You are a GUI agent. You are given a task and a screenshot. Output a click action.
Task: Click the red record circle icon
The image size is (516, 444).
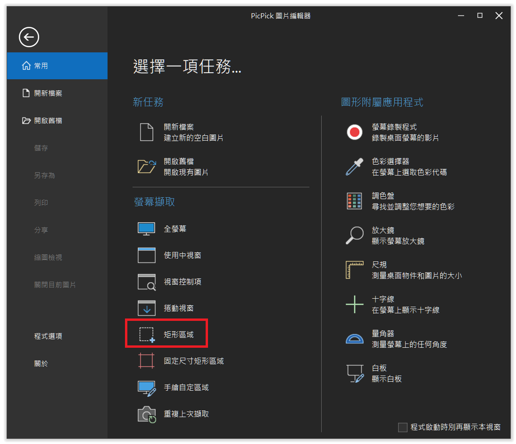[x=355, y=132]
